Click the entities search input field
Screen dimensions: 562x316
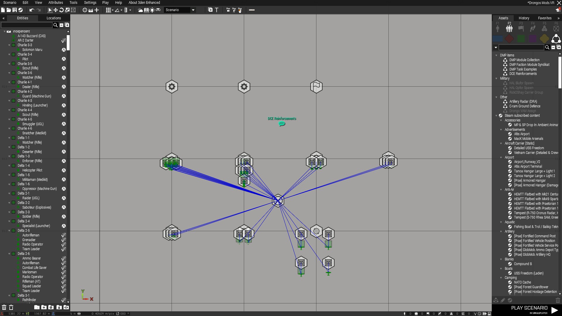(27, 25)
